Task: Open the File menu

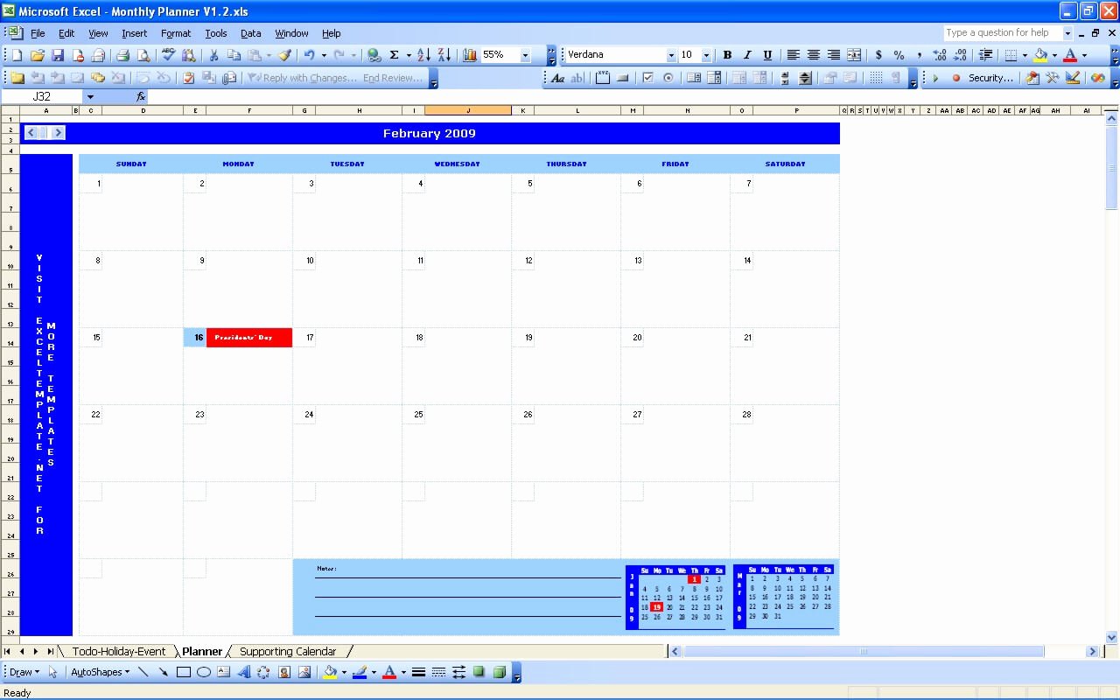Action: [38, 33]
